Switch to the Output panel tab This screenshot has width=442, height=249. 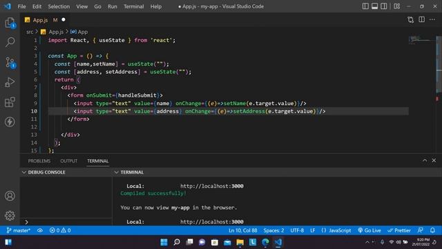coord(69,161)
